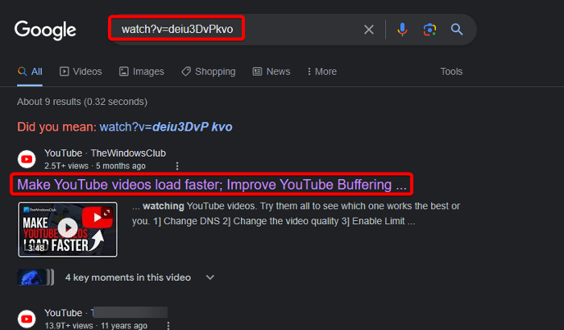
Task: Click 'YouTube · TheWindowsClub' source text
Action: [105, 153]
